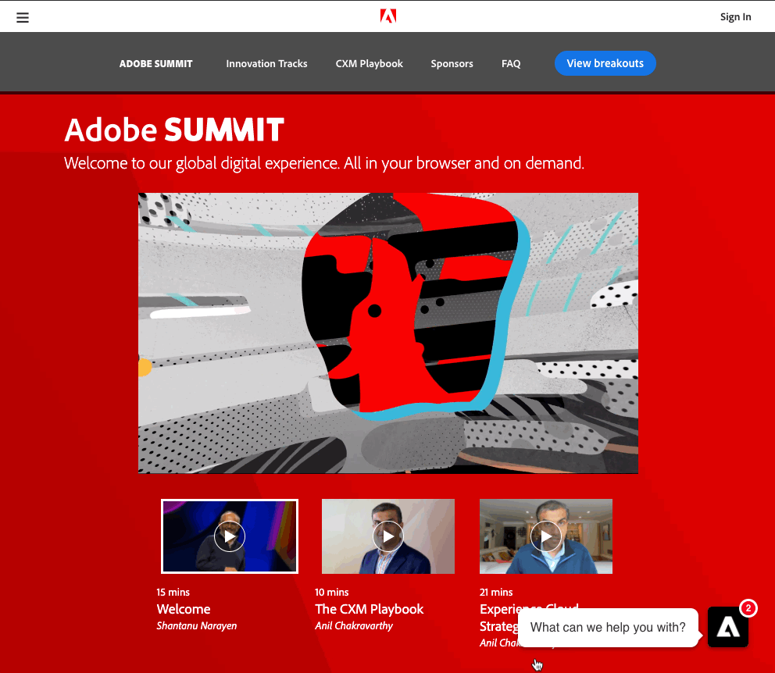
Task: Click the main Summit hero video
Action: click(388, 333)
